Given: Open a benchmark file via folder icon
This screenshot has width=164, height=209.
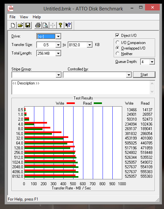Looking at the screenshot, I should click(20, 25).
